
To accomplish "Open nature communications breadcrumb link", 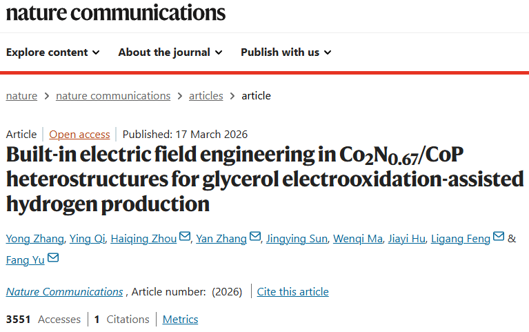I will coord(113,96).
